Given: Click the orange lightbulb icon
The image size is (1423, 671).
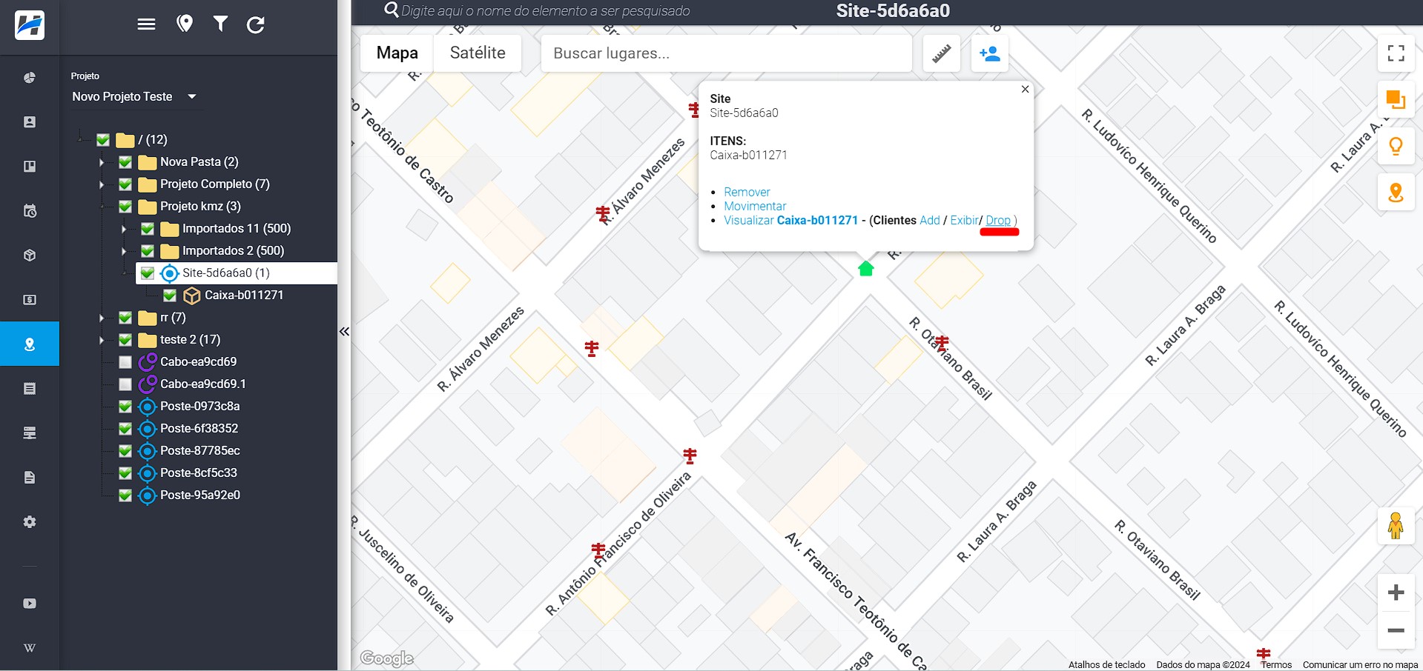Looking at the screenshot, I should (1396, 146).
